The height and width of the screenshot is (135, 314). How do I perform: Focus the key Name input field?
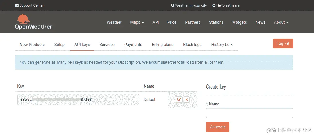click(249, 113)
